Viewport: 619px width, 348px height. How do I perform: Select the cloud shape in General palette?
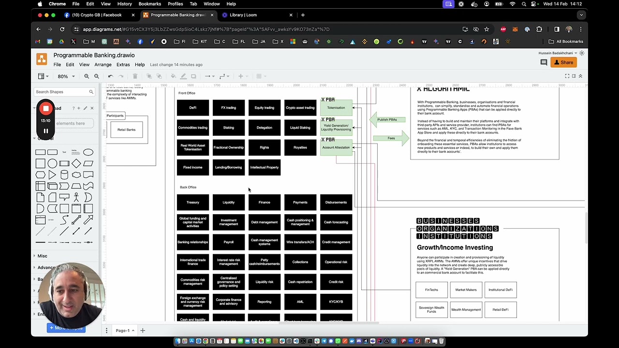(76, 175)
